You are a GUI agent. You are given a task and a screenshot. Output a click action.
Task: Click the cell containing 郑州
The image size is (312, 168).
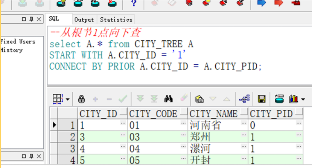coord(218,137)
